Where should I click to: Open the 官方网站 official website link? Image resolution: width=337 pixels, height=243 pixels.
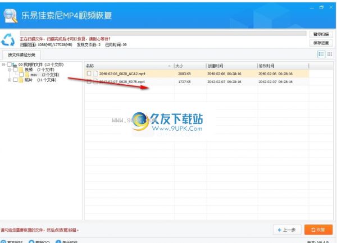point(11,242)
